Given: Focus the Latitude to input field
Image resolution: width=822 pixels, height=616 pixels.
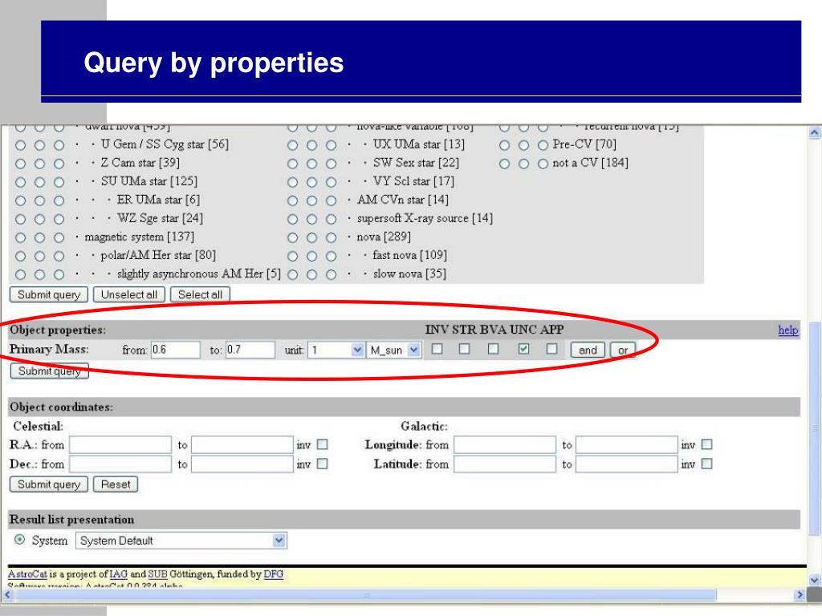Looking at the screenshot, I should [626, 464].
